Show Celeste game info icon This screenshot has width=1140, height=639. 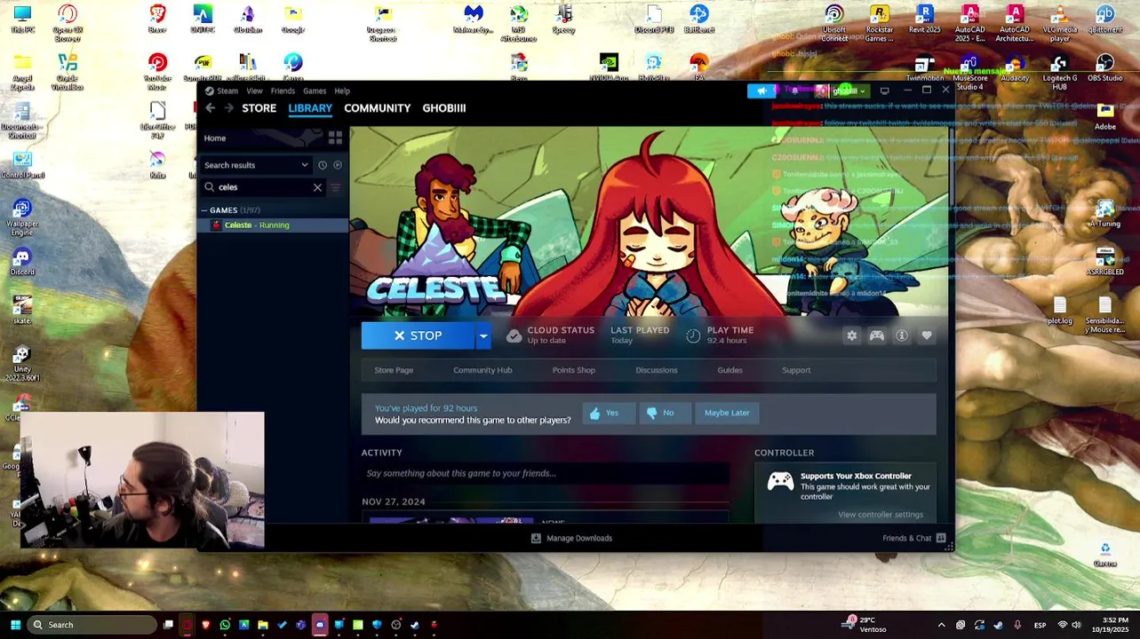(x=902, y=335)
